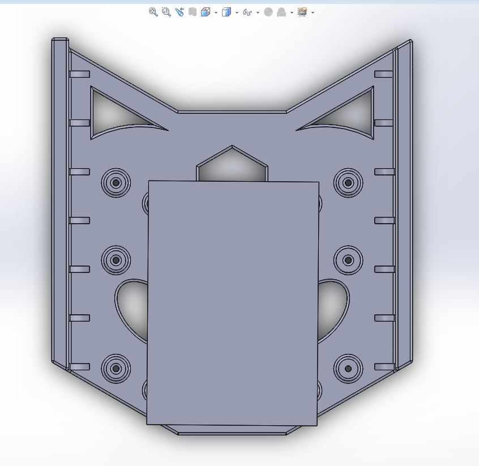The height and width of the screenshot is (466, 479).
Task: Expand the Apply Scene dropdown arrow
Action: (292, 12)
